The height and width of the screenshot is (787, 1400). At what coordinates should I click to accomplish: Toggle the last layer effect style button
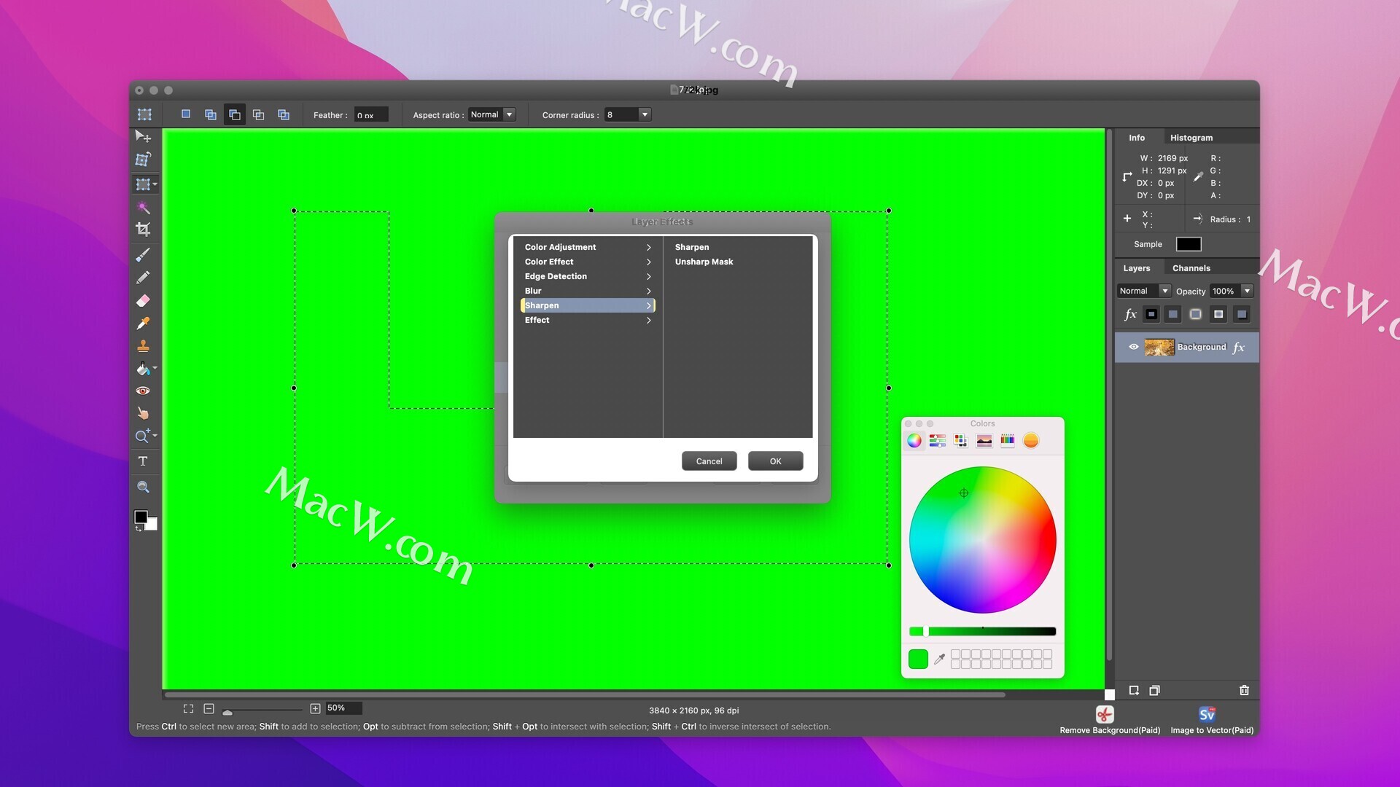pos(1242,314)
